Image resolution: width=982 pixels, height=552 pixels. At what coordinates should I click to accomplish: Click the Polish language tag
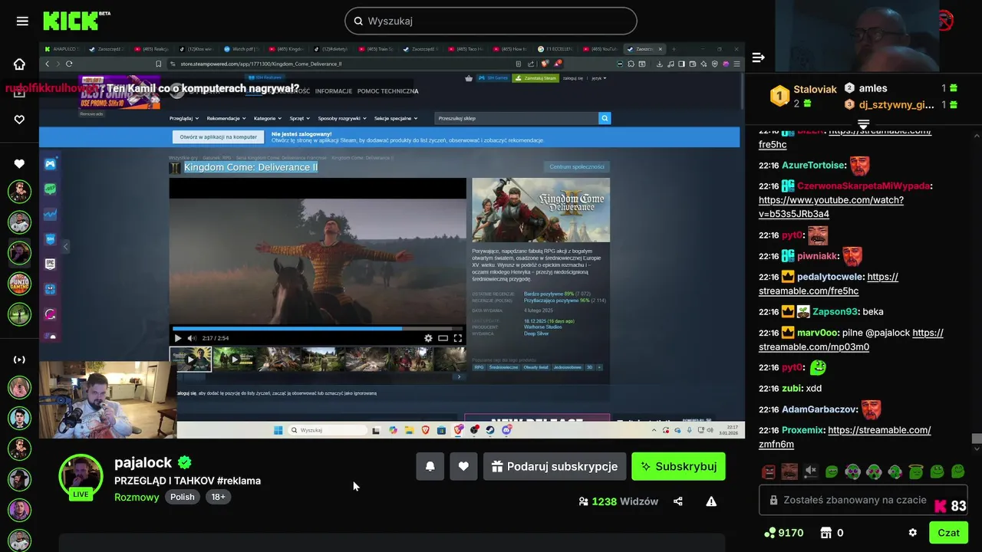pyautogui.click(x=183, y=497)
